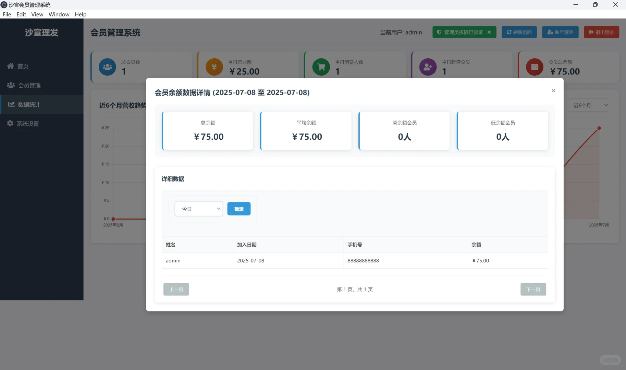Click the chart icon beside 数据统计
The image size is (626, 370).
11,104
